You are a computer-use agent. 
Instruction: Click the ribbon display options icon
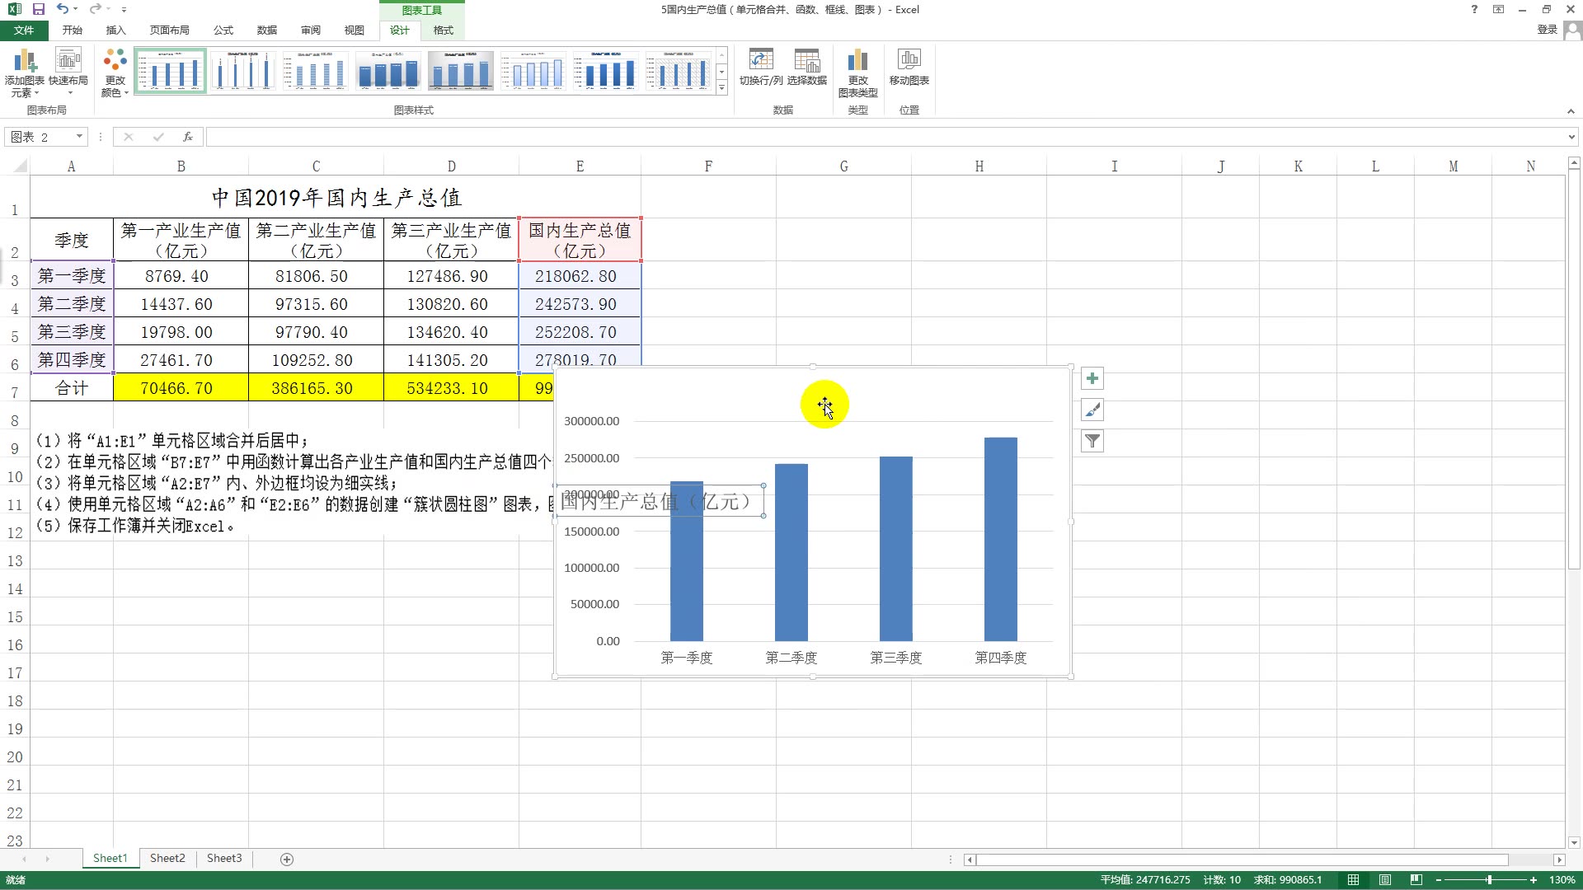pos(1498,9)
